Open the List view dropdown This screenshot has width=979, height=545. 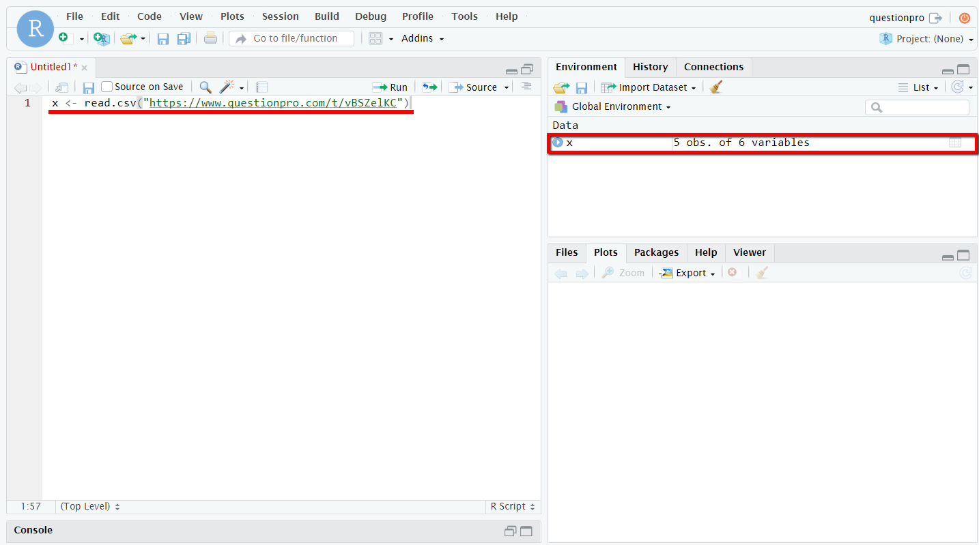[920, 87]
